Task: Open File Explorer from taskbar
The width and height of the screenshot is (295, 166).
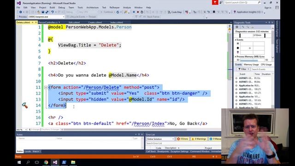Action: click(x=73, y=162)
